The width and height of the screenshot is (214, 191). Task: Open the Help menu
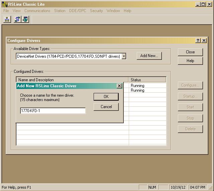tap(127, 11)
